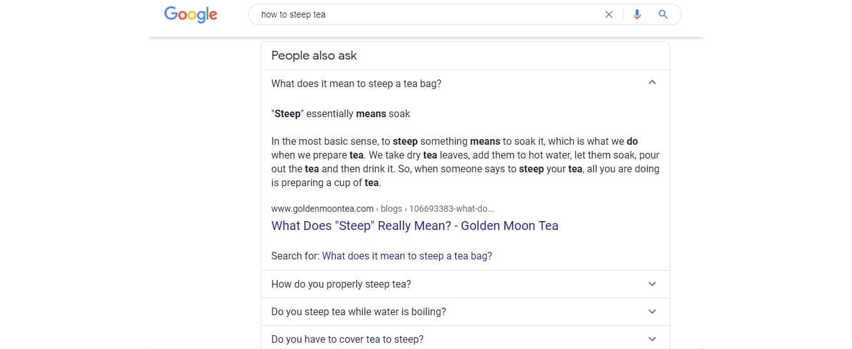Click the 'People also ask' heading
The image size is (852, 349).
[x=314, y=55]
